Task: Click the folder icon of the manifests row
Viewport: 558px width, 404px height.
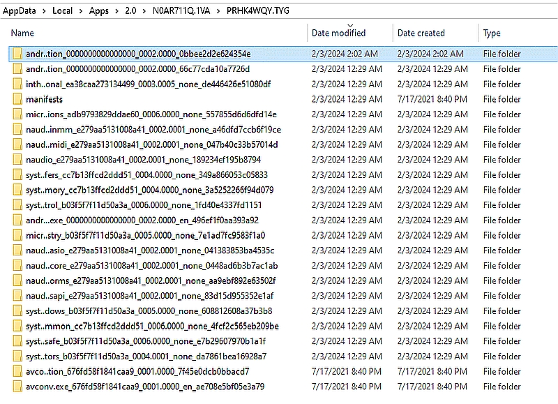Action: coord(17,99)
